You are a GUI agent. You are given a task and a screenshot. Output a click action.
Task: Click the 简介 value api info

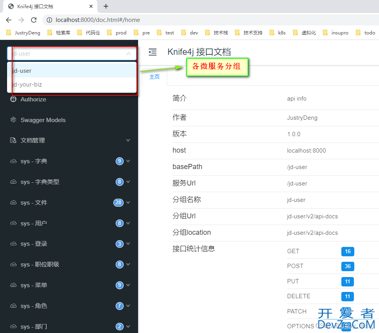coord(297,99)
